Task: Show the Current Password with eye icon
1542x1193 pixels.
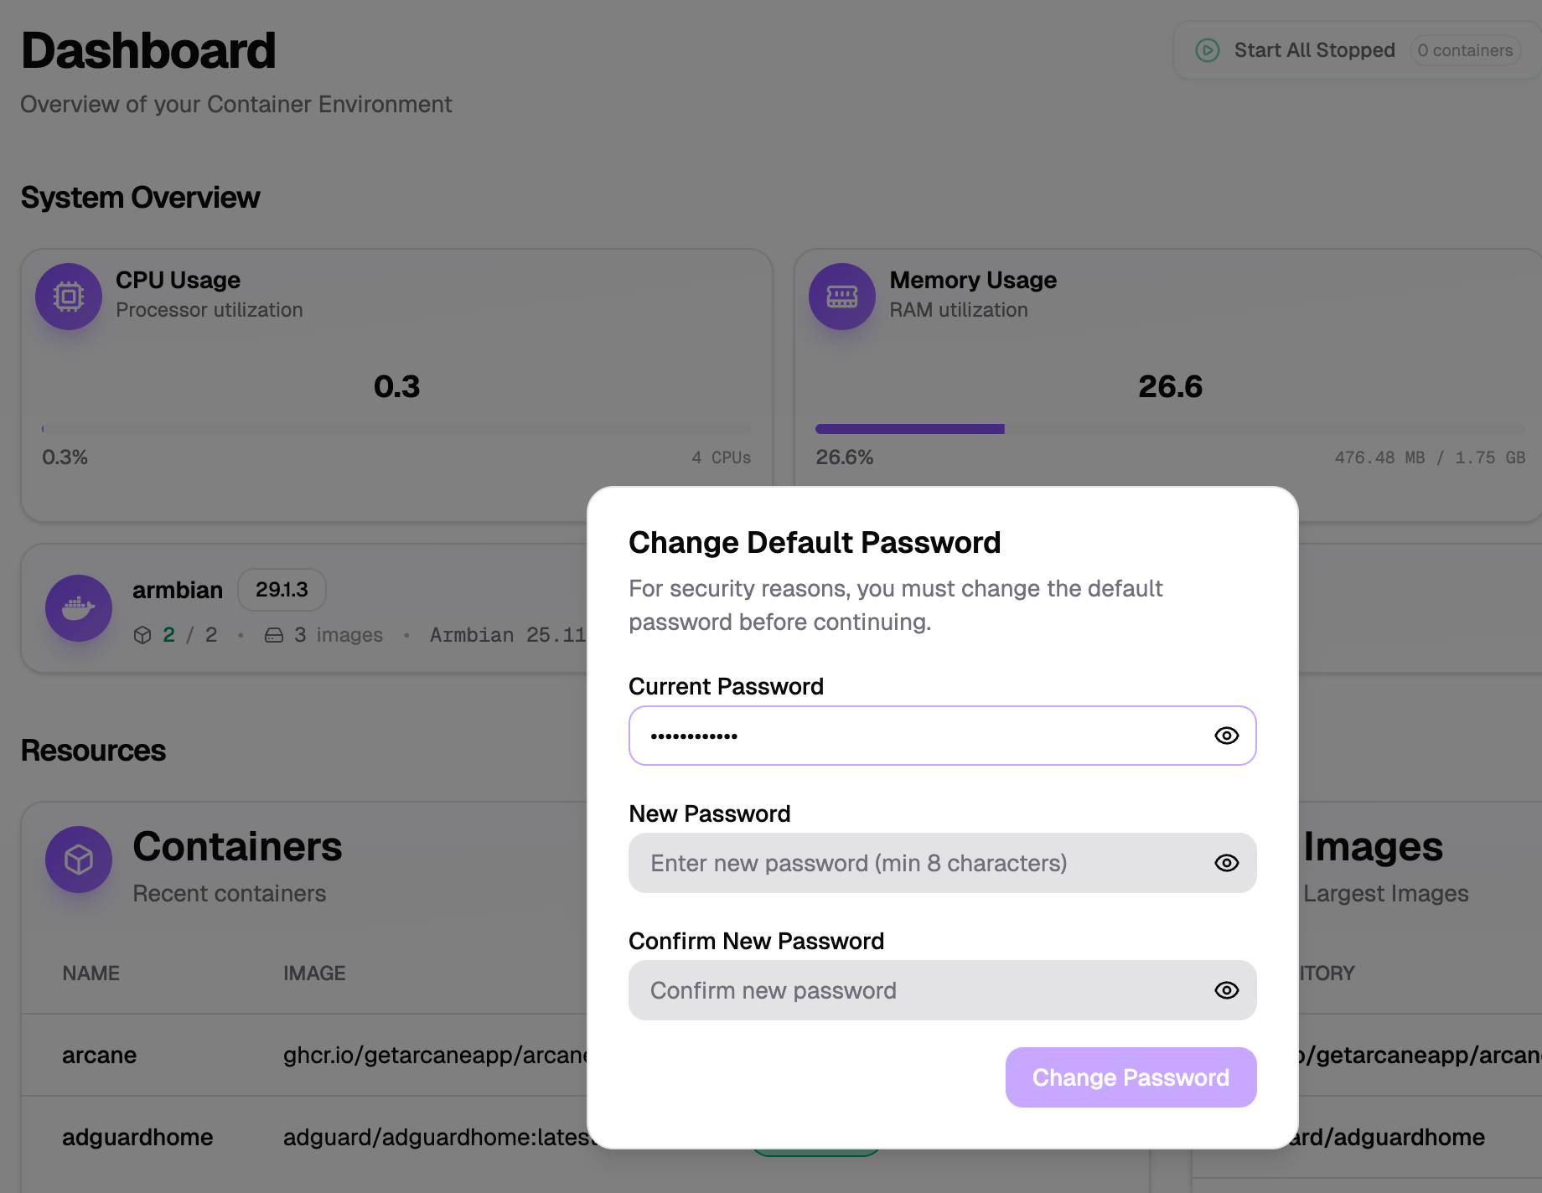Action: click(1227, 736)
